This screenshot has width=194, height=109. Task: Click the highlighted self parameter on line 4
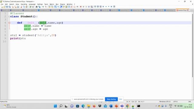(43, 23)
